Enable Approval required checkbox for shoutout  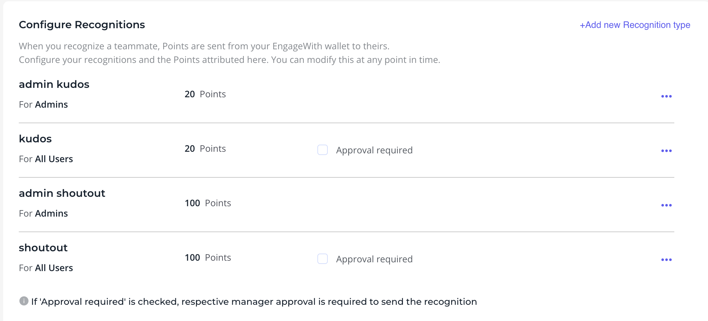tap(323, 259)
